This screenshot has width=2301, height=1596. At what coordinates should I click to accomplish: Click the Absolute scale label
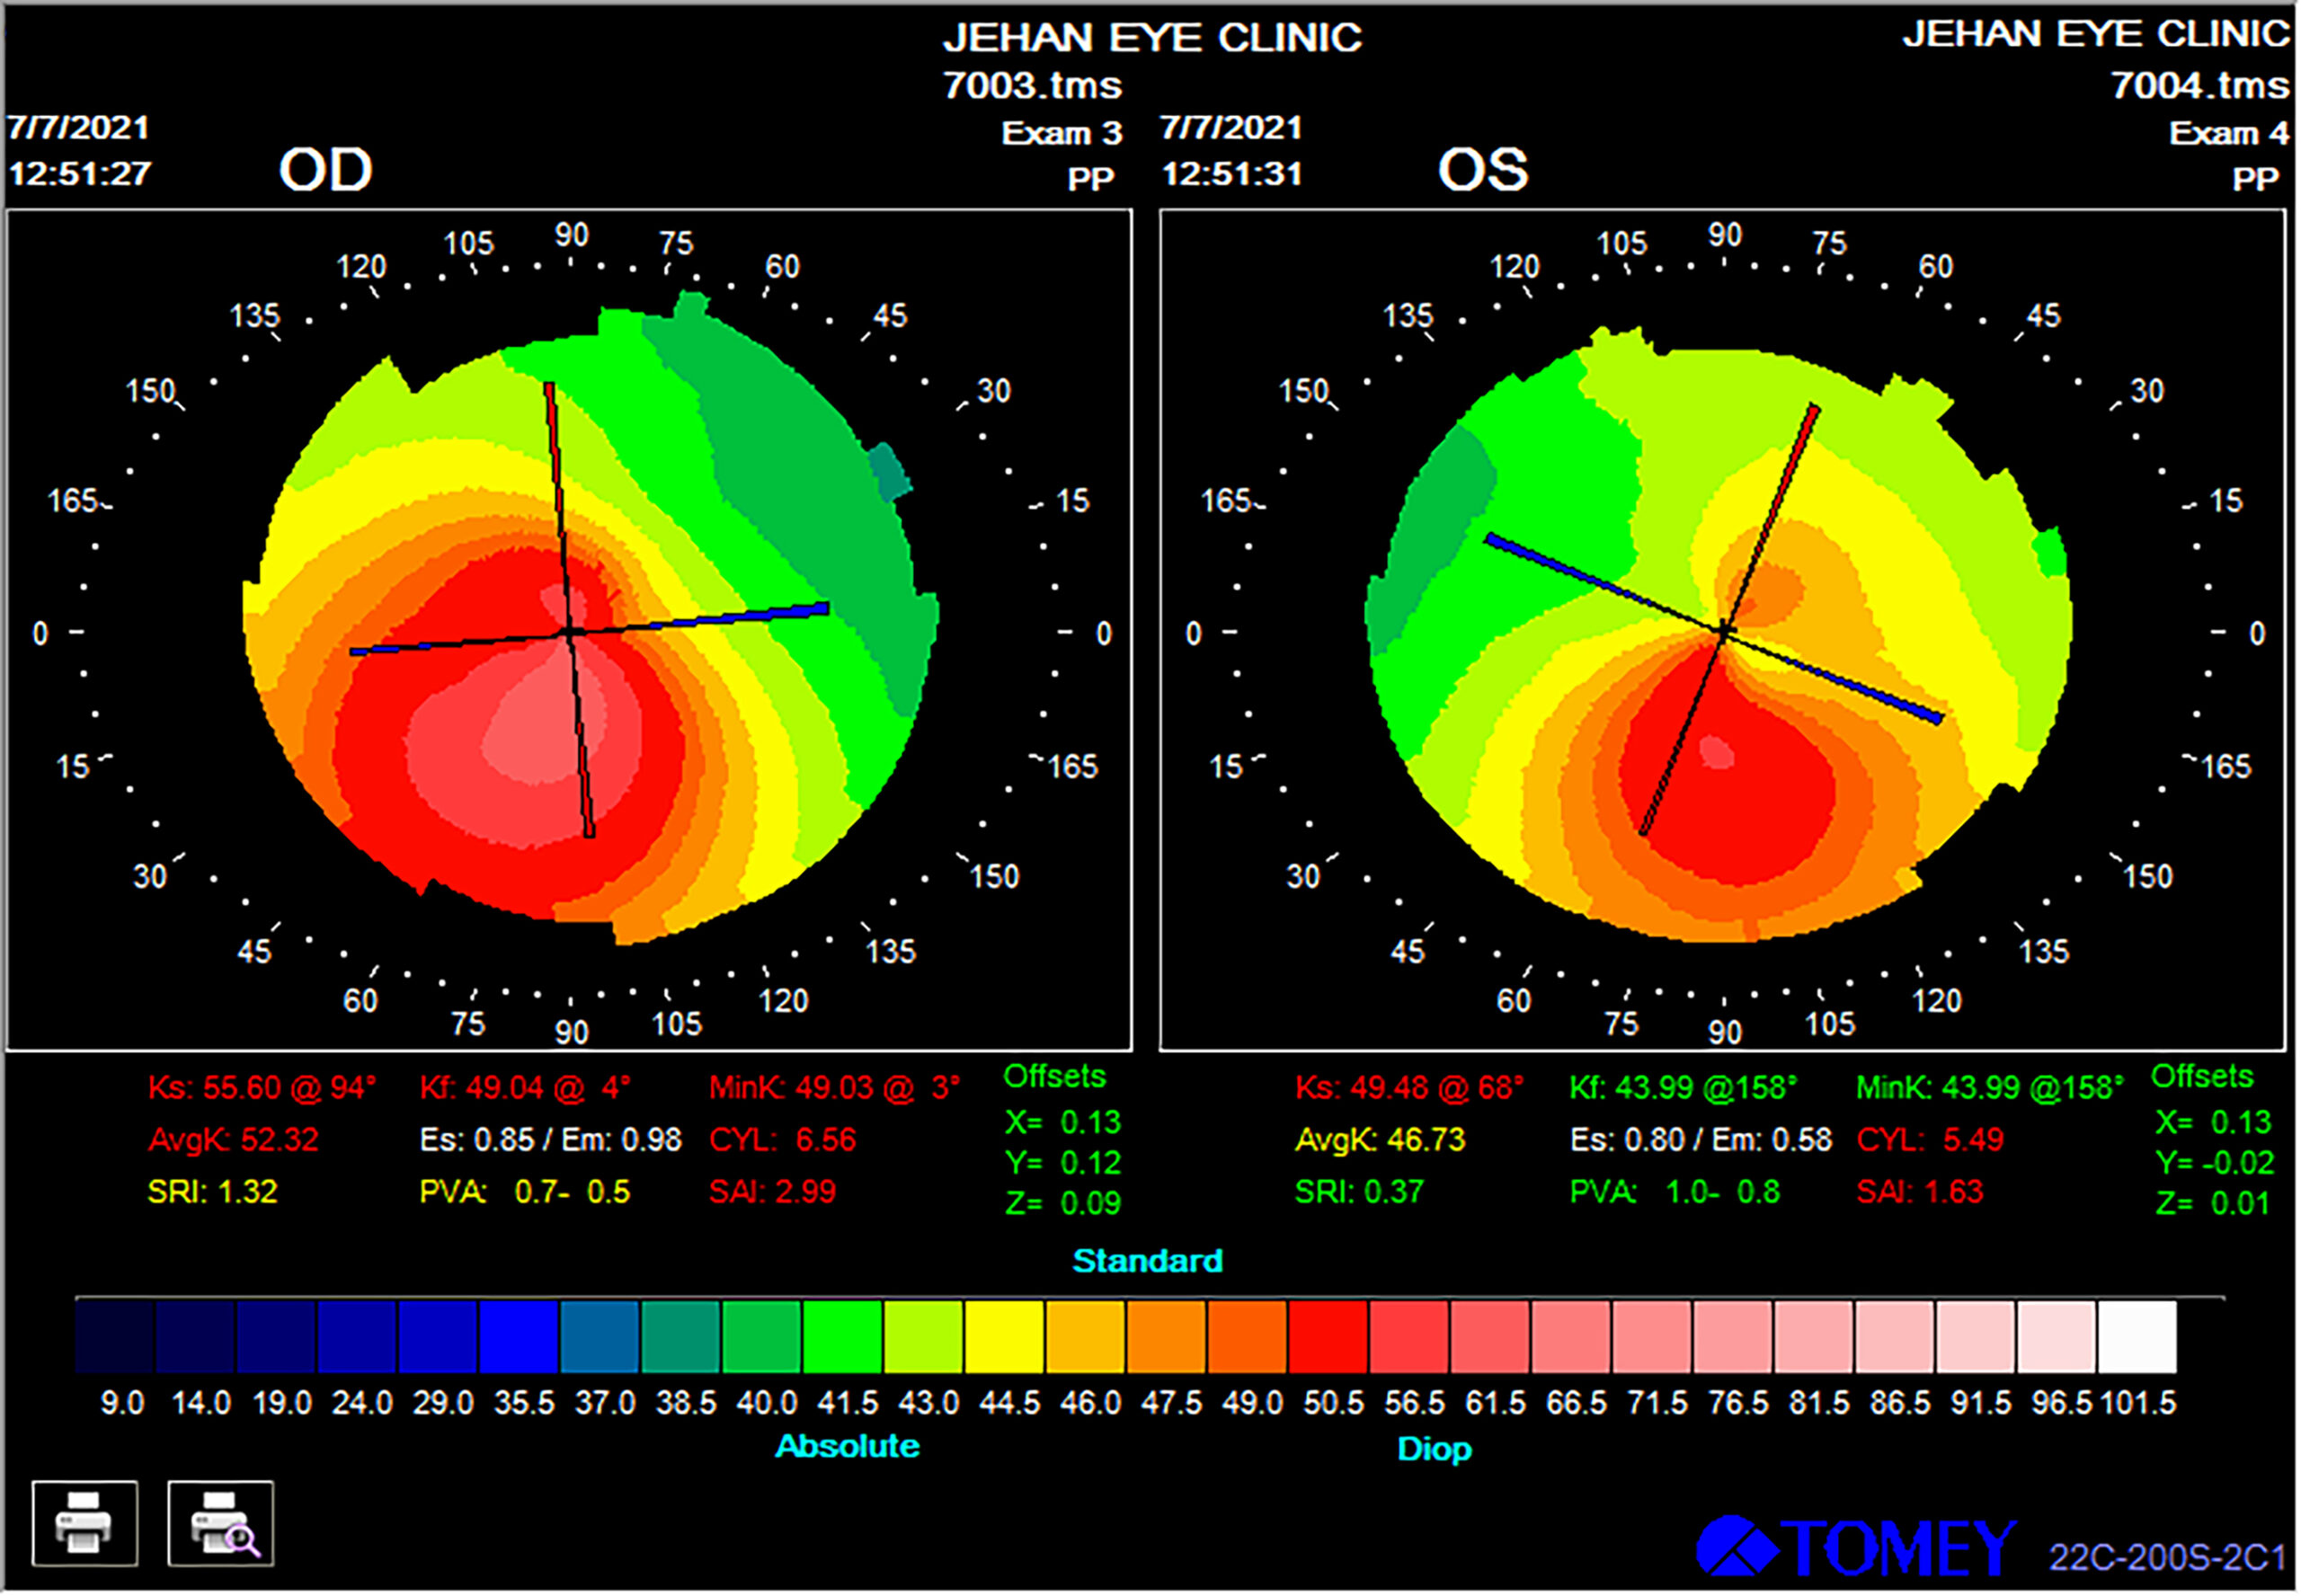tap(848, 1448)
